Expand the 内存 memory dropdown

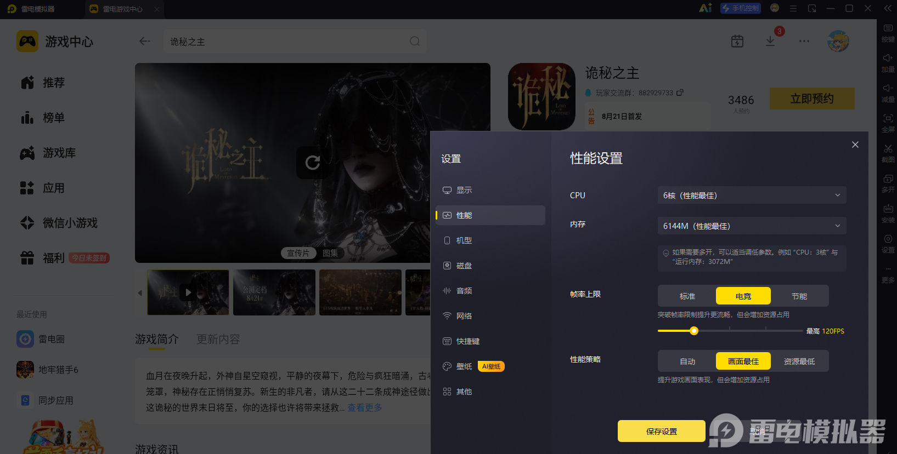pos(752,226)
